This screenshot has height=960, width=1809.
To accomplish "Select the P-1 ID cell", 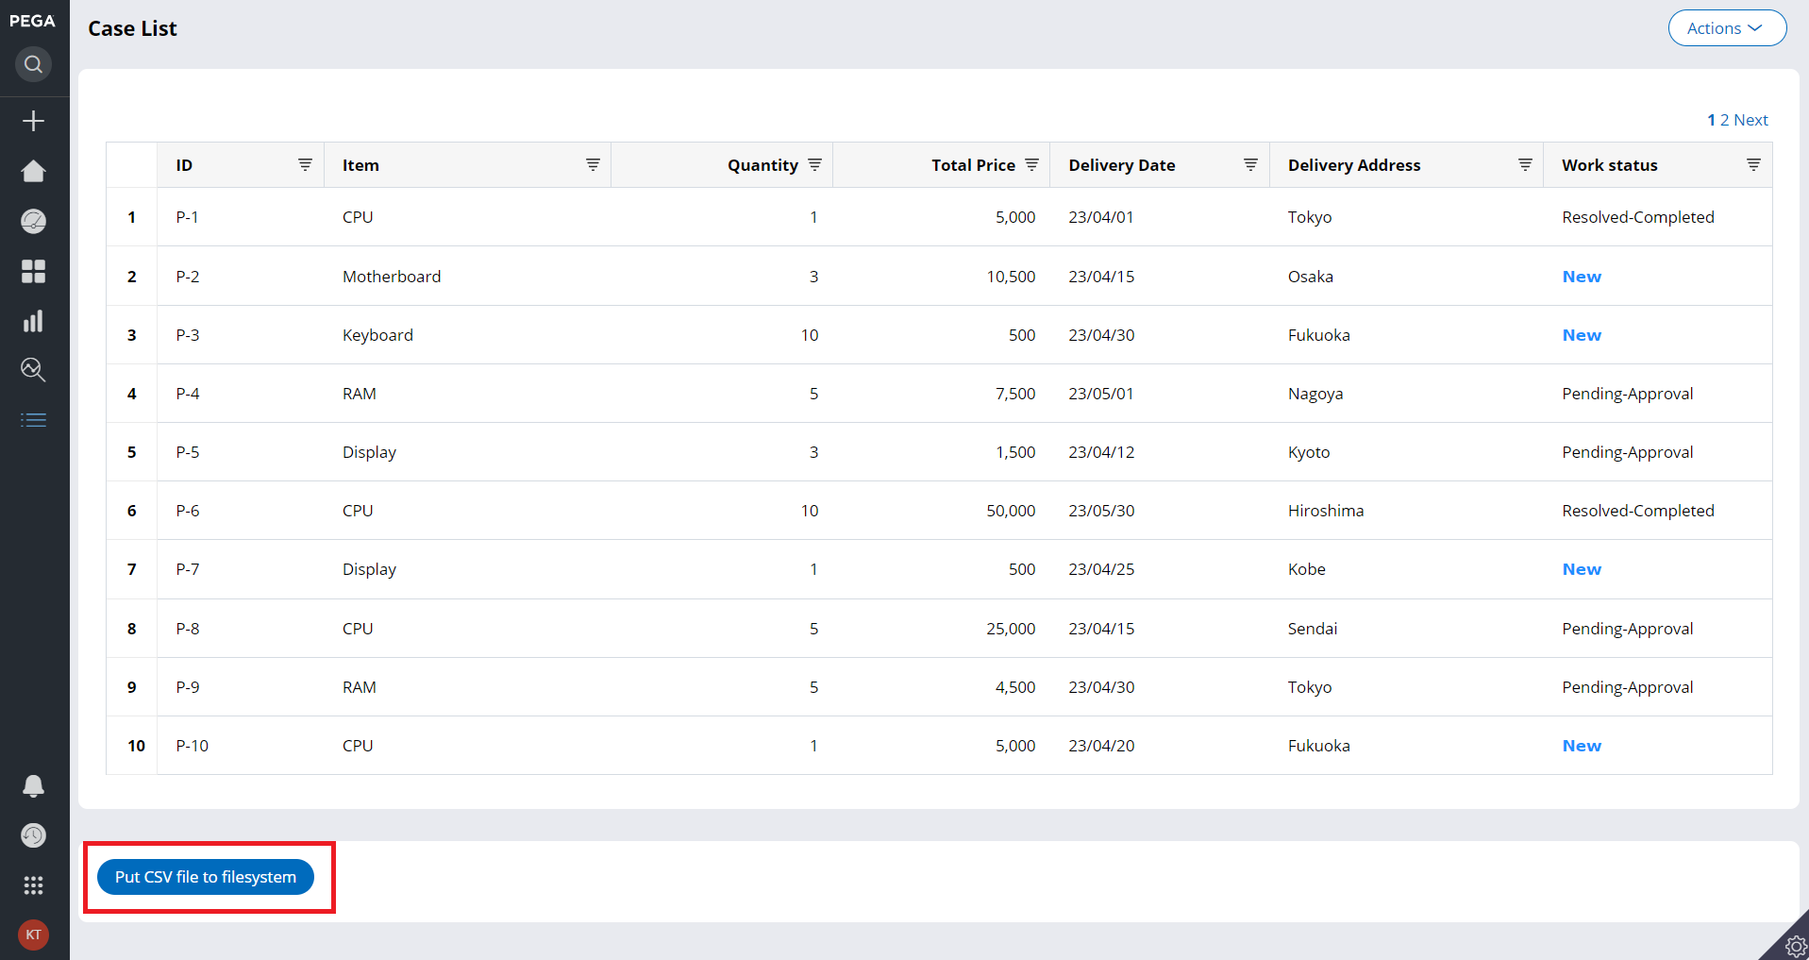I will click(187, 217).
